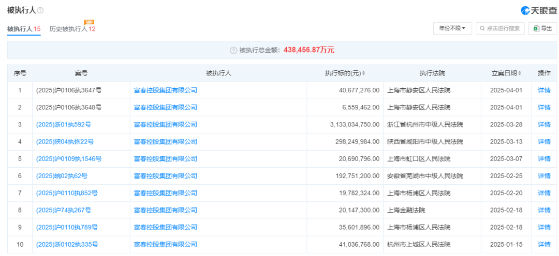Click the VIP badge above 历史被执行人
Viewport: 559px width, 256px height.
89,22
